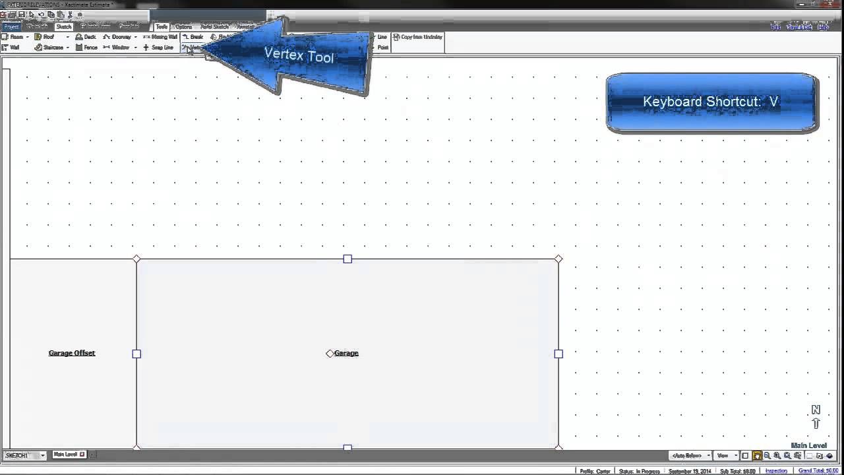The width and height of the screenshot is (844, 475).
Task: Click the Garage room label
Action: (346, 354)
